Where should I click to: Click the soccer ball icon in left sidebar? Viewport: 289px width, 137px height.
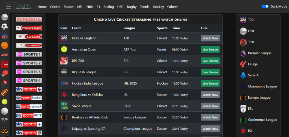tap(5, 27)
